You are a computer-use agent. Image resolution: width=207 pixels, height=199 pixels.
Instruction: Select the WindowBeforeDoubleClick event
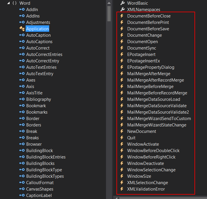153,151
